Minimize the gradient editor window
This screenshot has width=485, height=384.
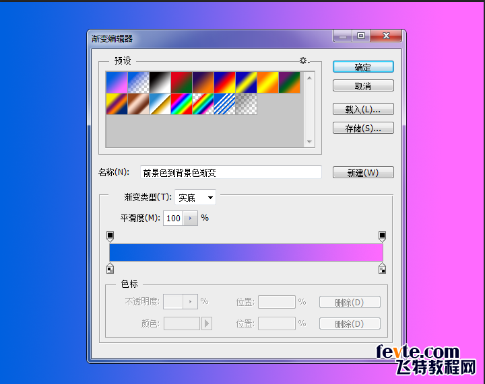342,36
